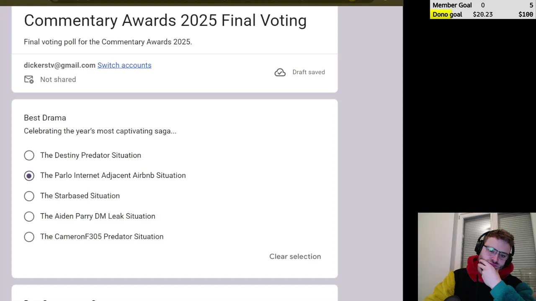Viewport: 536px width, 301px height.
Task: Click the Member Goal overlay label
Action: pos(452,5)
